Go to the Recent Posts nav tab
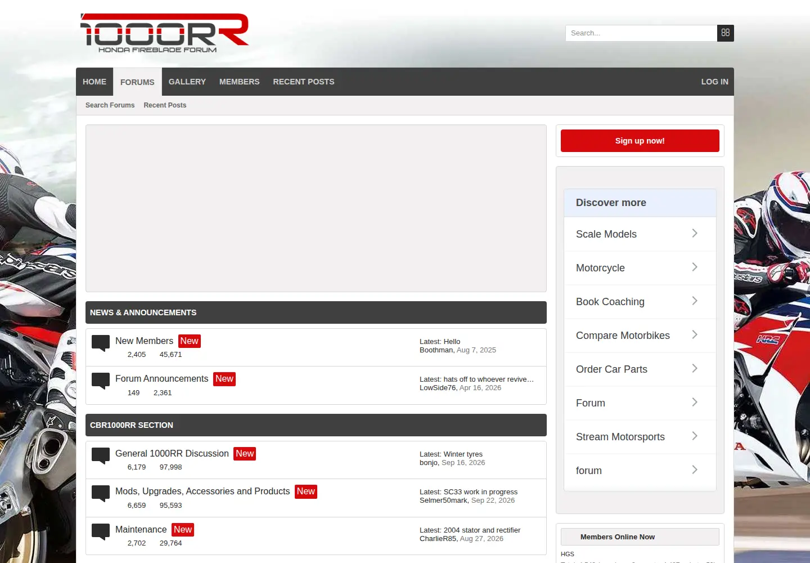Screen dimensions: 810x563 point(304,82)
